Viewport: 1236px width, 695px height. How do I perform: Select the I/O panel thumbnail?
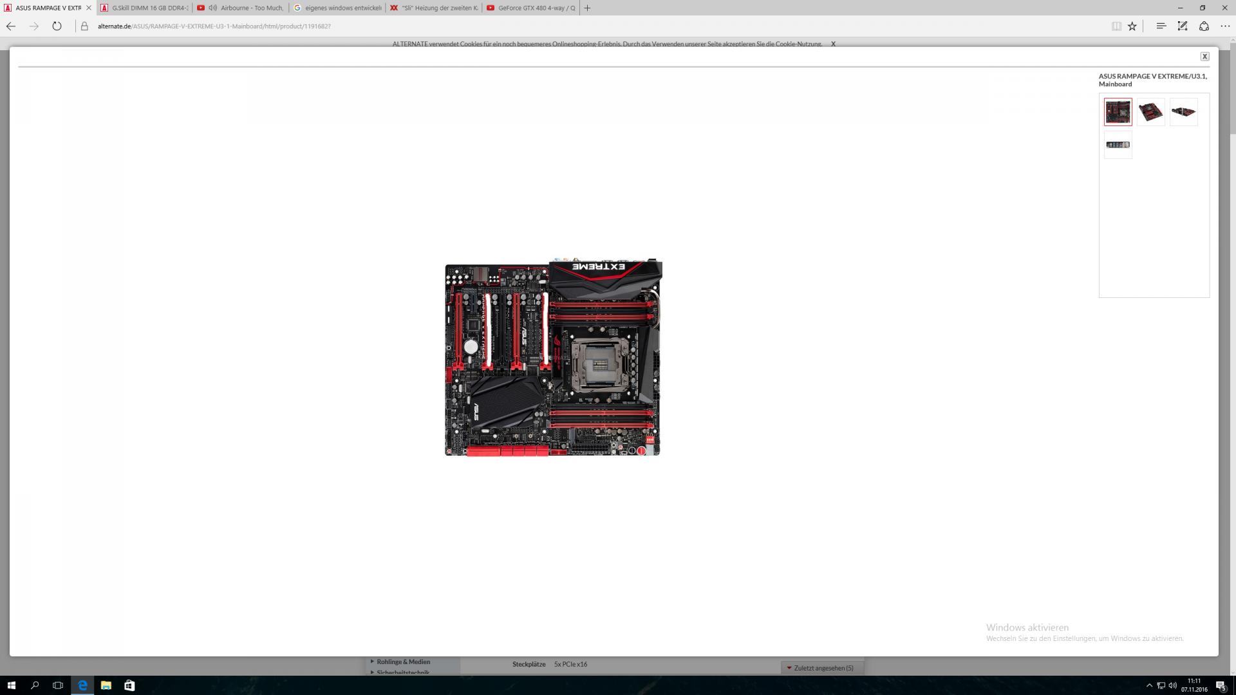tap(1118, 145)
